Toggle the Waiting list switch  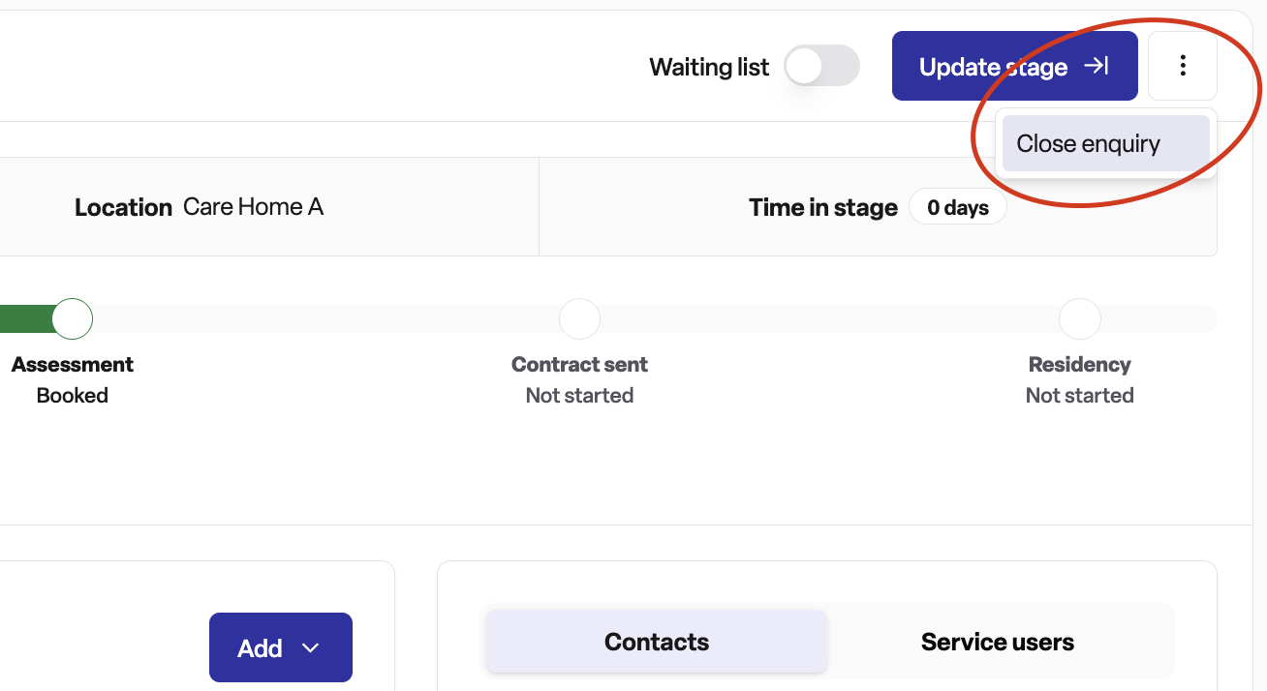pos(821,66)
